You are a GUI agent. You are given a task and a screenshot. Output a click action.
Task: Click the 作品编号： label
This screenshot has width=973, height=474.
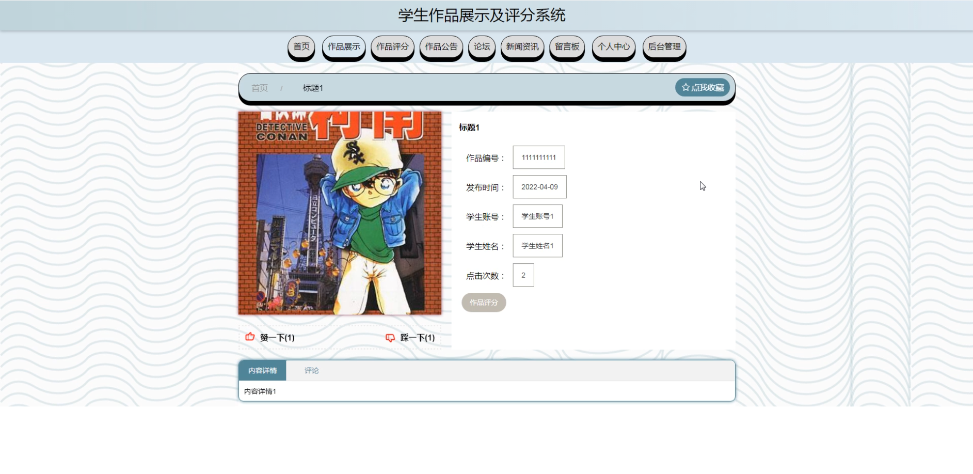click(485, 158)
